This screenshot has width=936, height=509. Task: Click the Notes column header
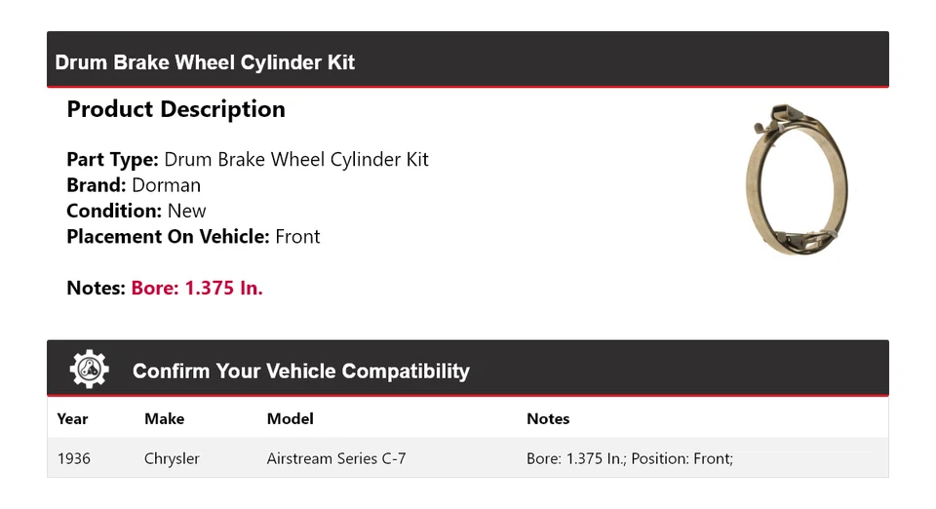point(548,418)
